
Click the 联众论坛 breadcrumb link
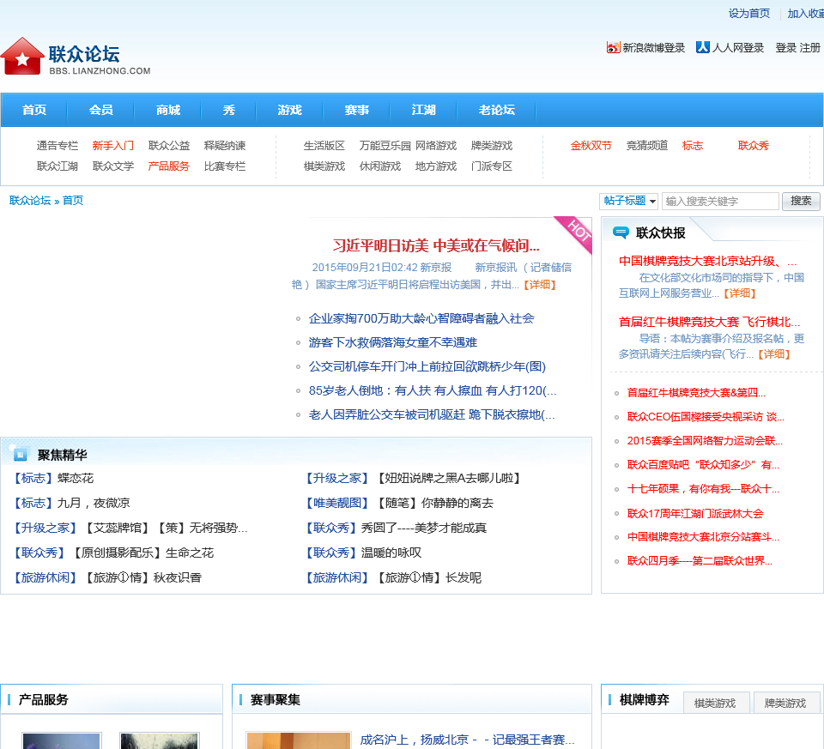click(30, 200)
